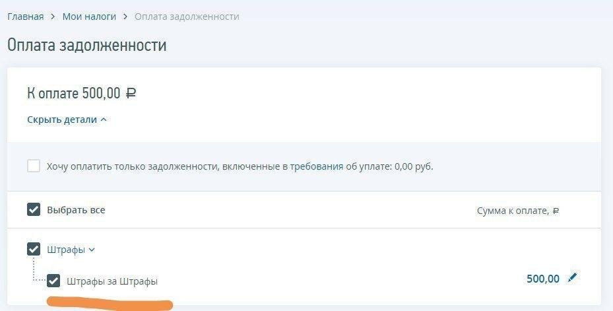The image size is (613, 311).
Task: Click the 'К оплате 500,00 ₽' heading
Action: (82, 94)
